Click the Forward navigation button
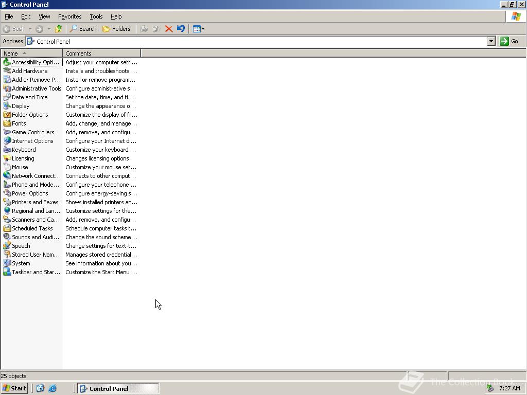Screen dimensions: 527x395 [x=39, y=29]
